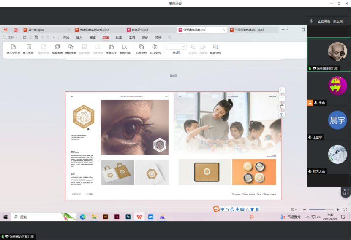
Task: Open Photoshop from the taskbar
Action: (x=128, y=216)
